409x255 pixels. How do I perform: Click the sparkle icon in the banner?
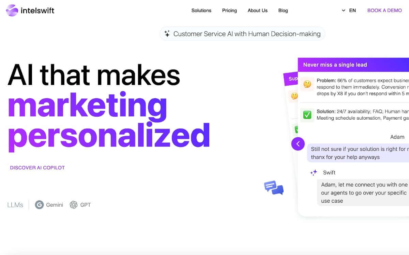167,34
